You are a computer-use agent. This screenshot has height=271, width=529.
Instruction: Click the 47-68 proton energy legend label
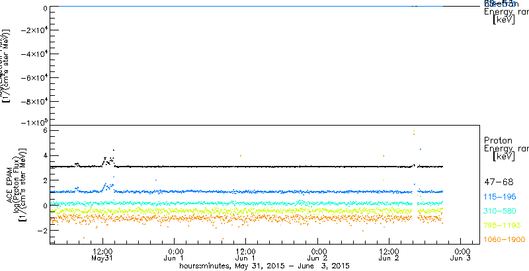(x=499, y=182)
